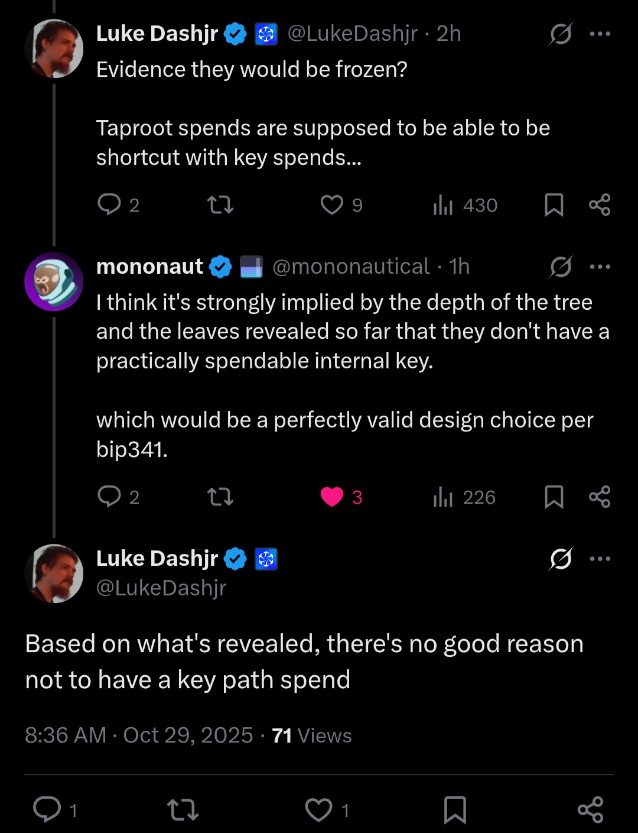Click Grok icon on main tweet
This screenshot has width=638, height=833.
pyautogui.click(x=560, y=559)
